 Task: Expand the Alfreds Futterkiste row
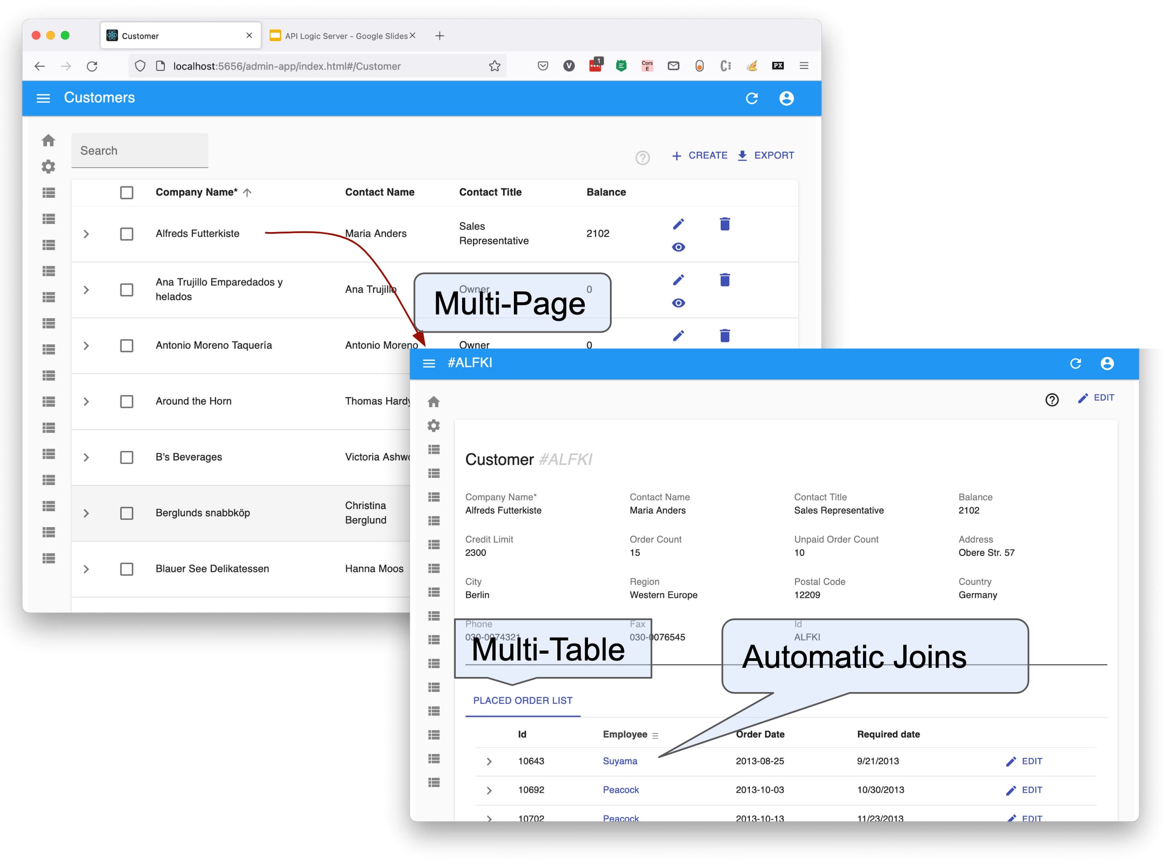(x=86, y=234)
